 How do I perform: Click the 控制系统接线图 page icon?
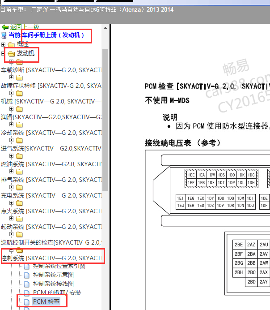click(27, 284)
